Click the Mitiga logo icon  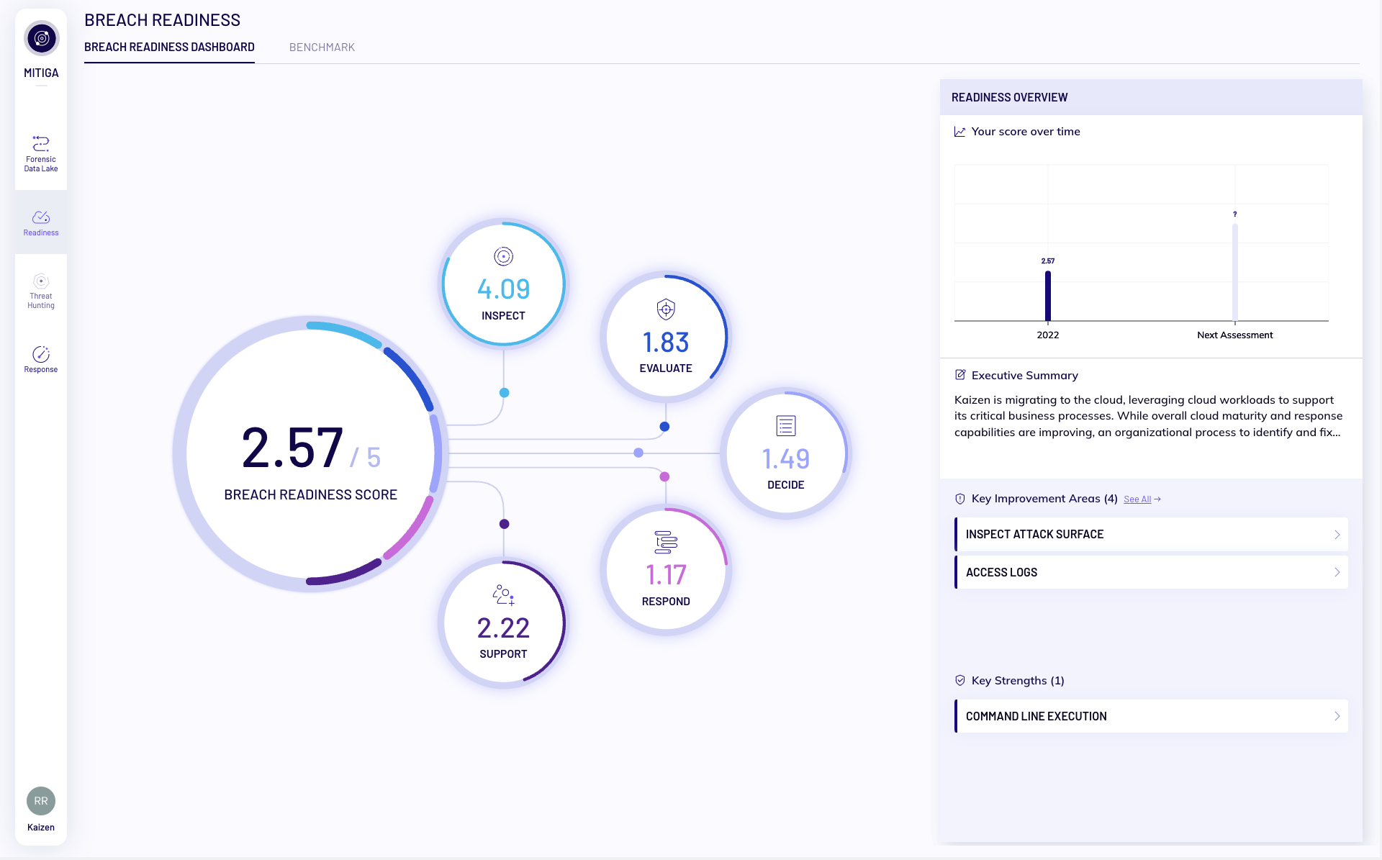point(42,39)
